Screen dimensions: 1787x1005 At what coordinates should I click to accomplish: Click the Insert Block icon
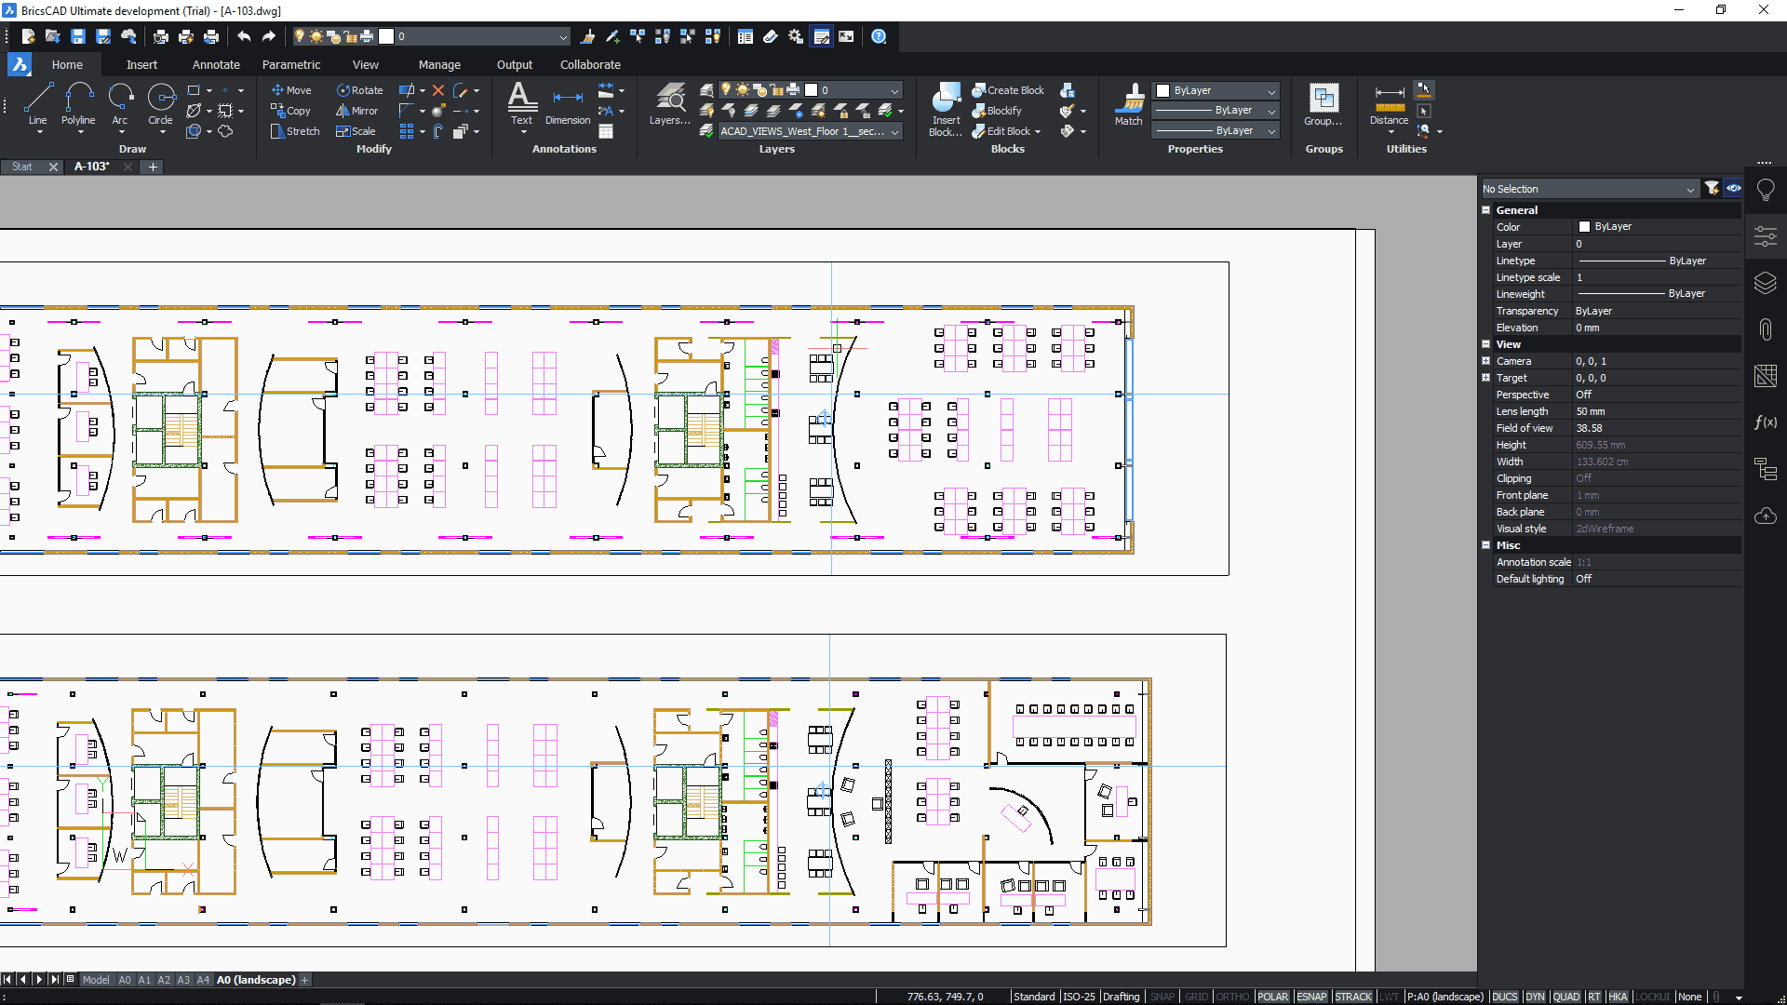coord(946,109)
